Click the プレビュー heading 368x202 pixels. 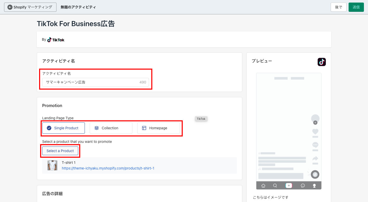pyautogui.click(x=262, y=61)
